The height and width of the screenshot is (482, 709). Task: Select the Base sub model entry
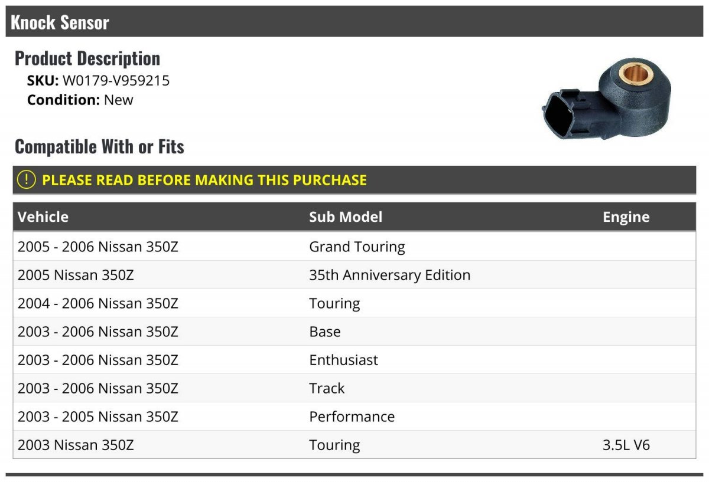tap(325, 332)
